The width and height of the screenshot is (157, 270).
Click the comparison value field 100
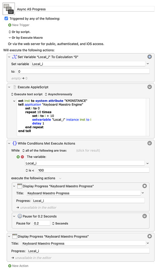coord(93,170)
